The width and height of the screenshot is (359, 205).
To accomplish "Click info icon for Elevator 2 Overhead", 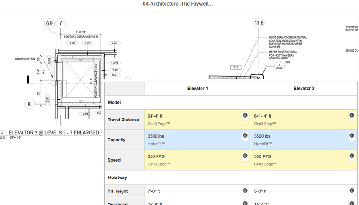I will [x=352, y=203].
